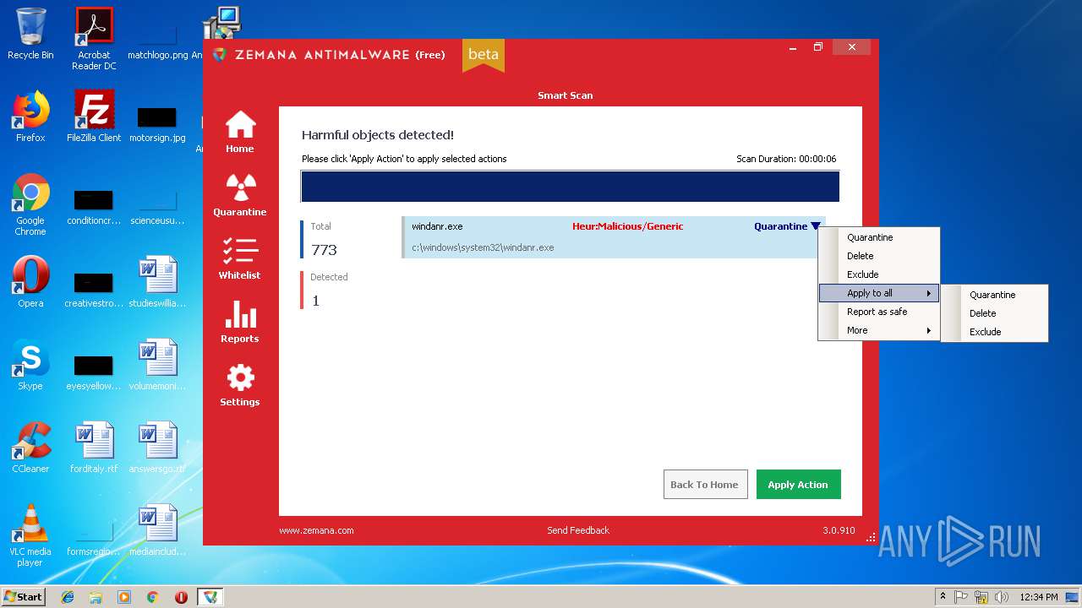Viewport: 1082px width, 608px height.
Task: Click the Apply Action button
Action: [798, 485]
